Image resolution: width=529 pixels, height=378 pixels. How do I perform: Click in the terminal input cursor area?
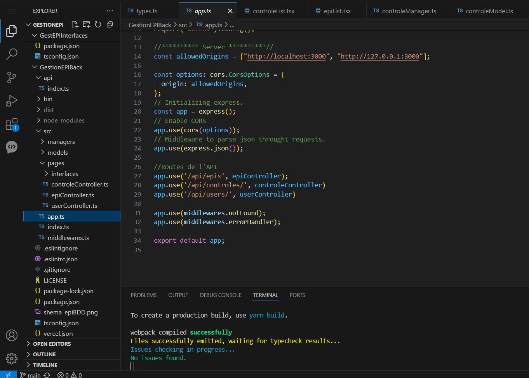point(132,366)
